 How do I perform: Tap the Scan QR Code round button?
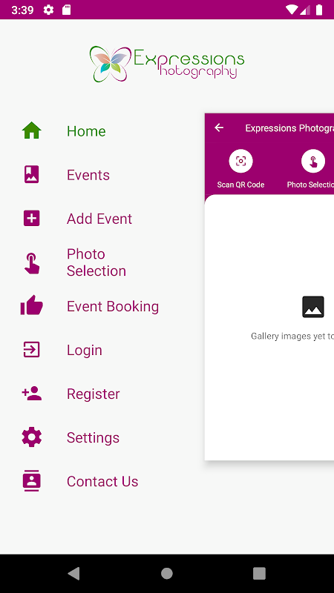click(240, 161)
